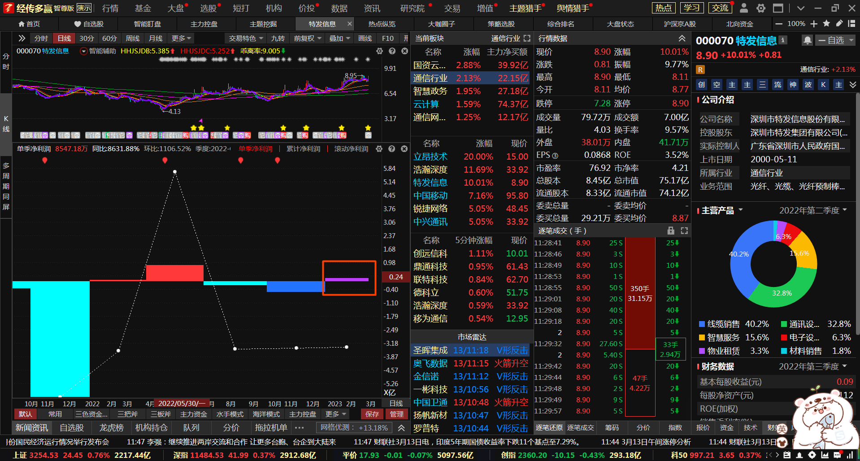Viewport: 860px width, 461px height.
Task: Open the 基金 menu
Action: point(143,8)
